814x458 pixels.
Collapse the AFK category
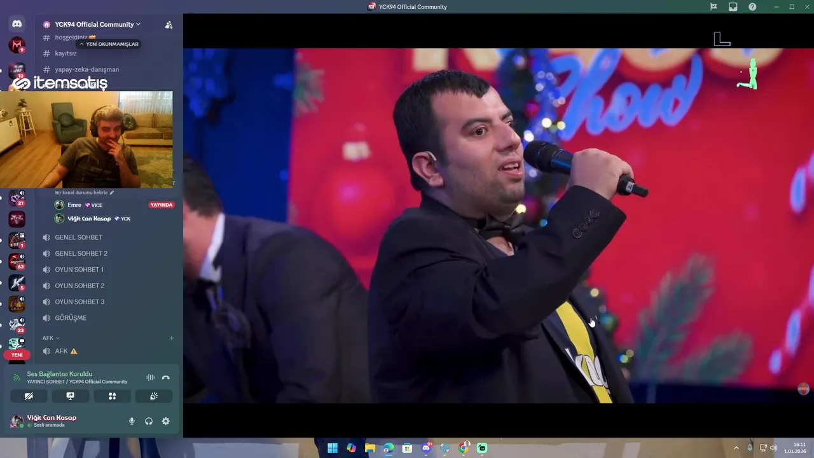click(51, 338)
